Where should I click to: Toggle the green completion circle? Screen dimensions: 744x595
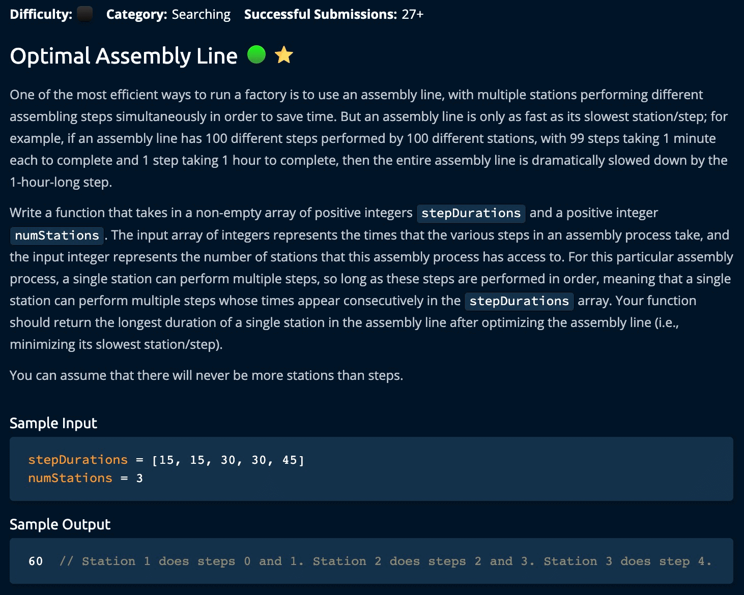tap(256, 54)
